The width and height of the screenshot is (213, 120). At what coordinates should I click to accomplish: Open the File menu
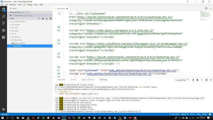pos(2,5)
